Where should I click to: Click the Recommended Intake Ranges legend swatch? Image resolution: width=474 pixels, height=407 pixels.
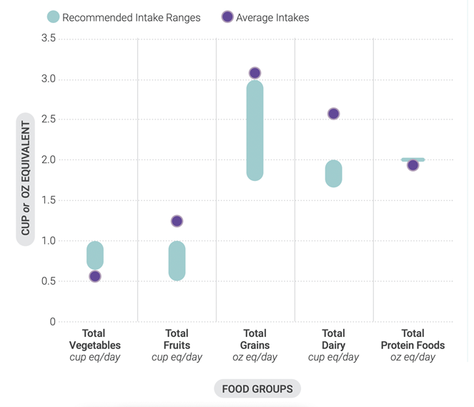53,17
